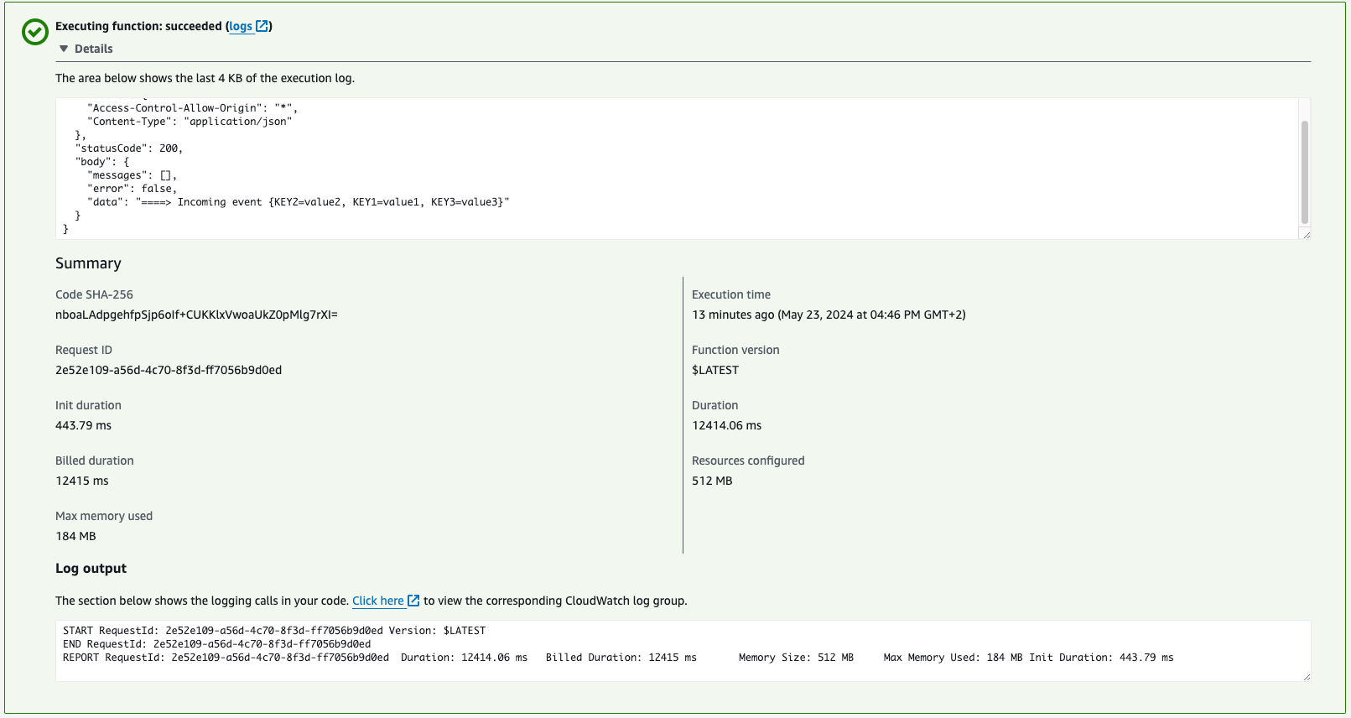Click the Billed duration value 12415 ms
The image size is (1351, 718).
(x=82, y=481)
